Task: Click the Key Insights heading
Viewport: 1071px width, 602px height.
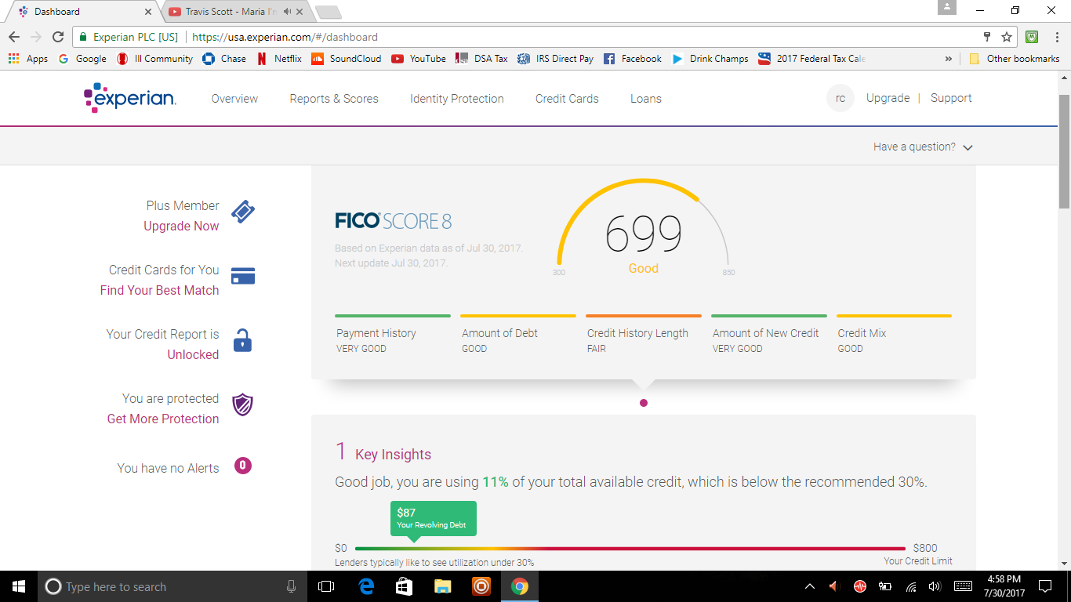Action: point(393,455)
